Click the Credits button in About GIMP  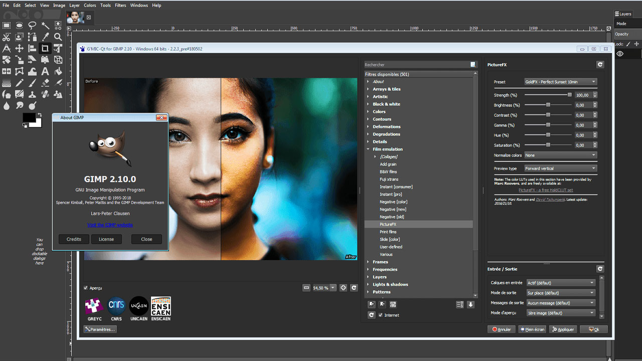tap(73, 239)
